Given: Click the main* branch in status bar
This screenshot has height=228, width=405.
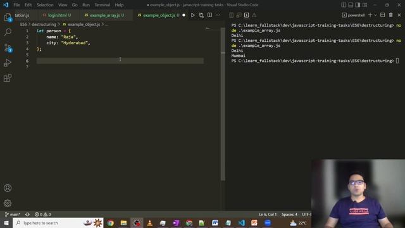Looking at the screenshot, I should click(x=13, y=214).
